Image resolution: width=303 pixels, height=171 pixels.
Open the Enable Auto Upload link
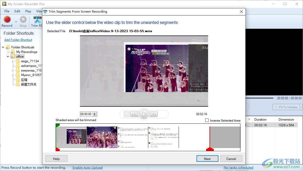pyautogui.click(x=87, y=167)
